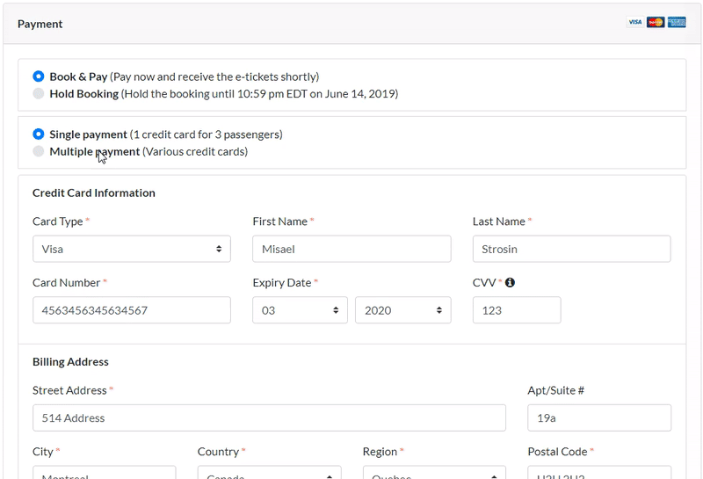Select the Book & Pay option
The image size is (703, 479).
[39, 76]
